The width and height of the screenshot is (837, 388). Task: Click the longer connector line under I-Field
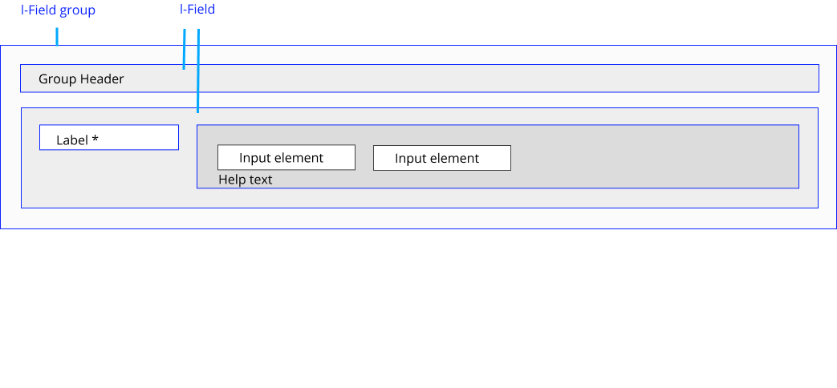(198, 71)
